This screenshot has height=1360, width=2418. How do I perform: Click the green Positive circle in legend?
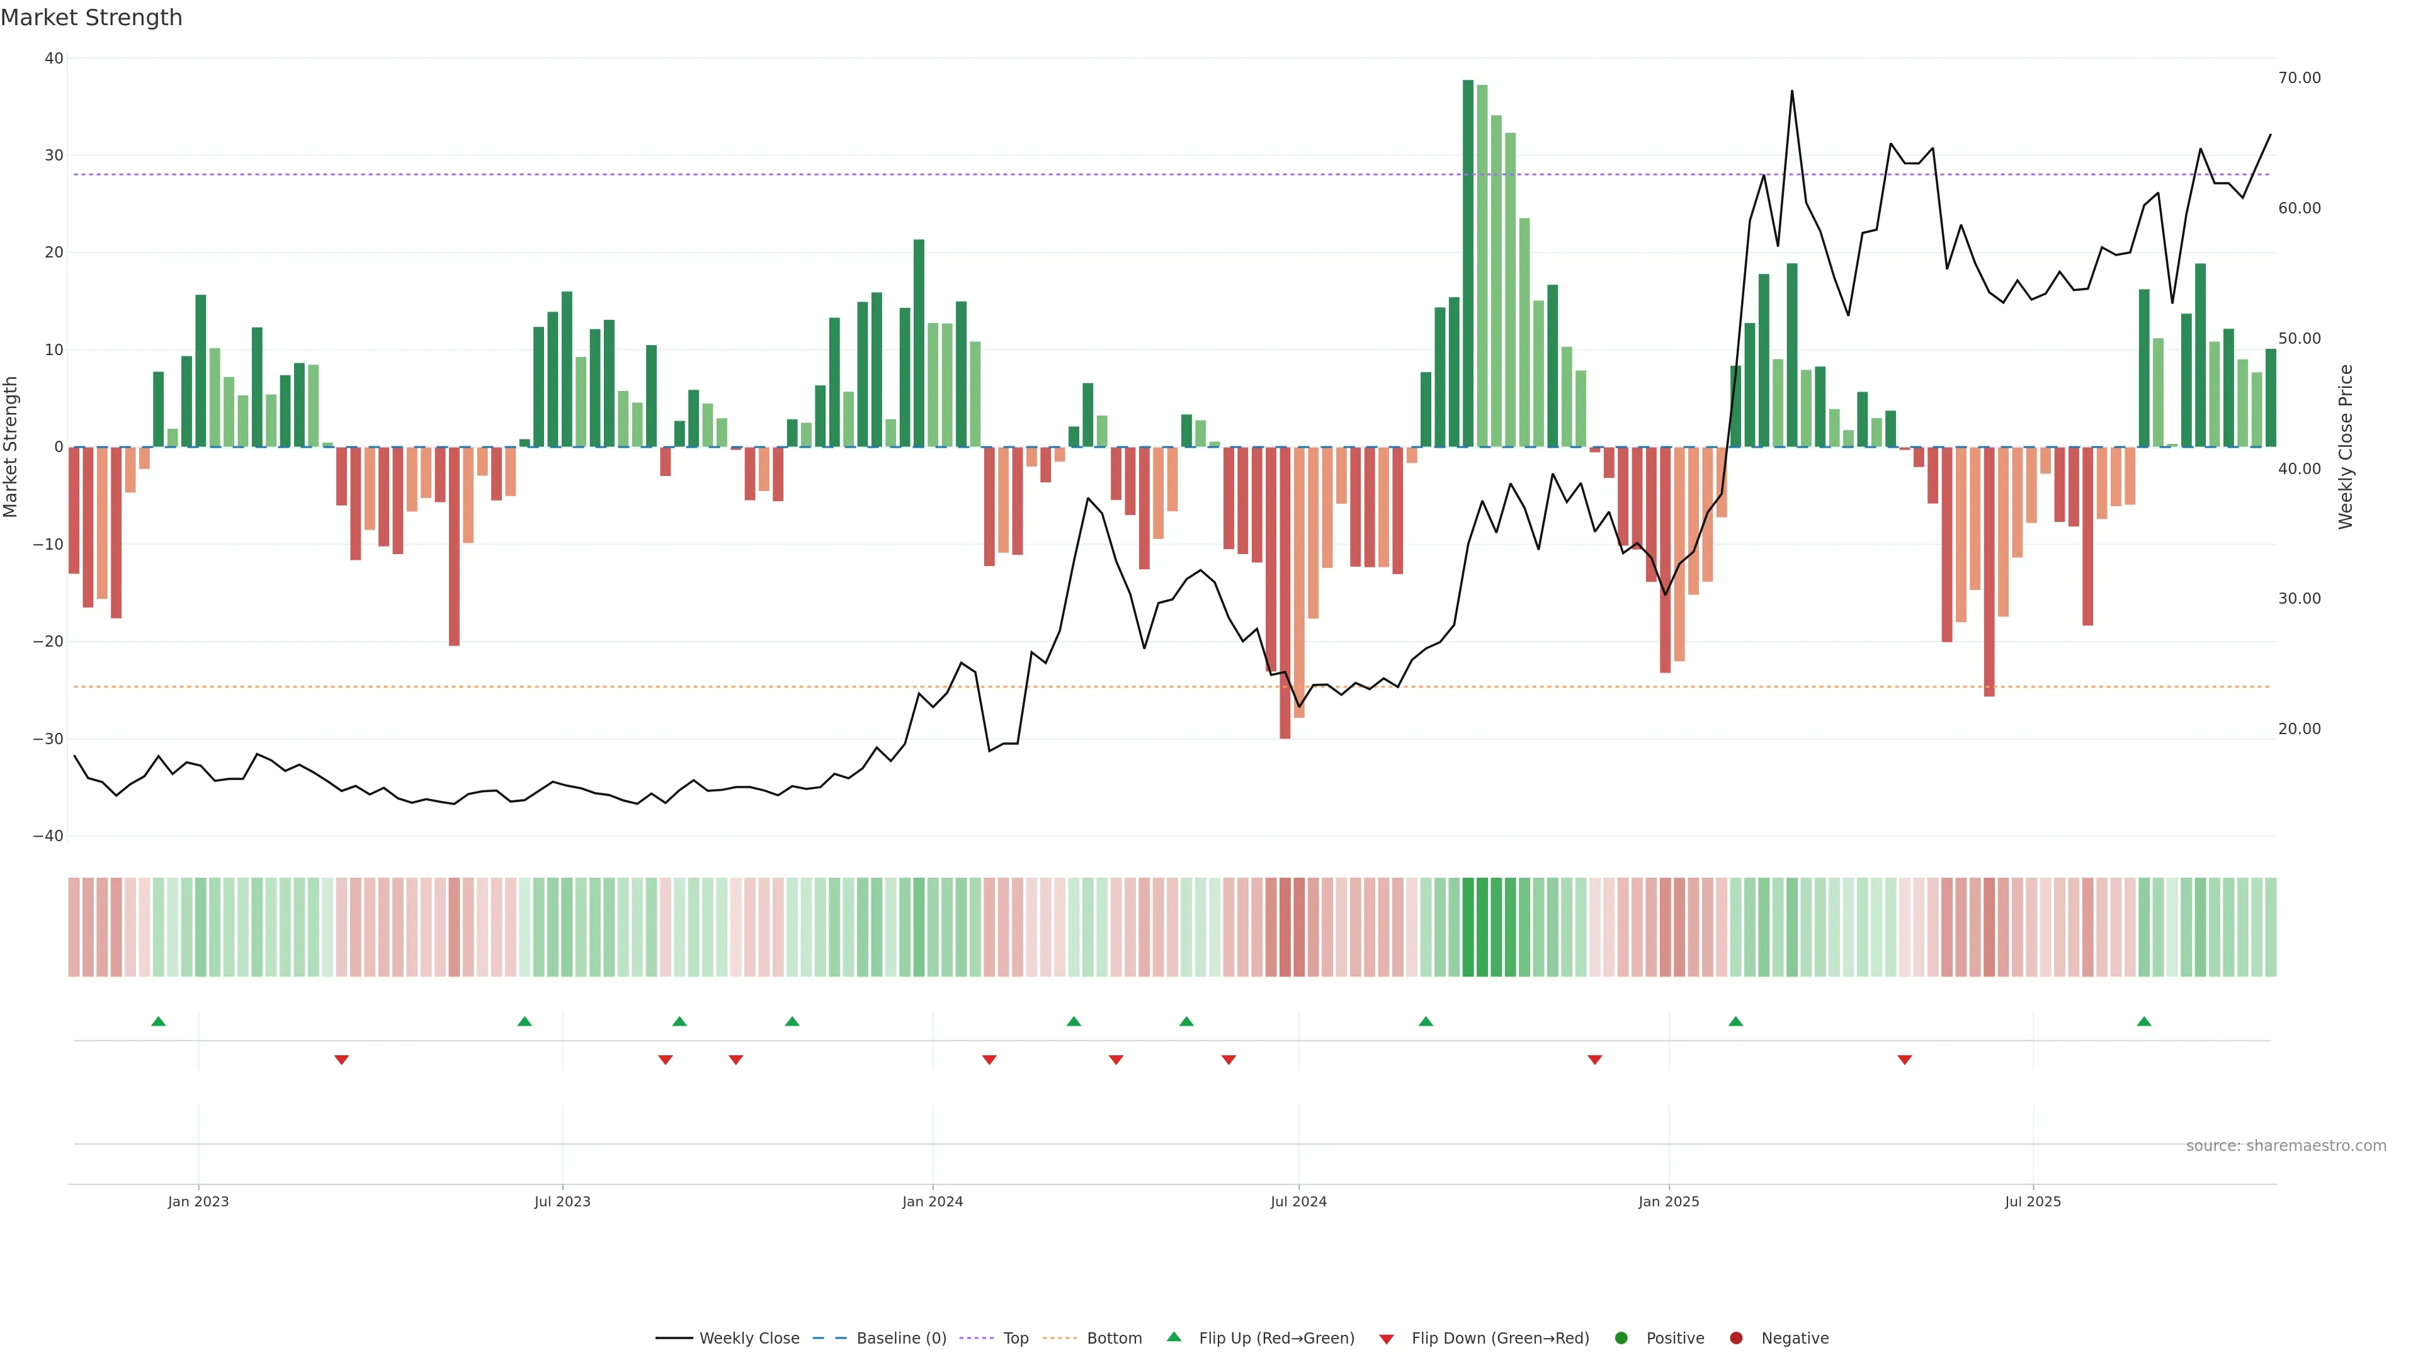point(1621,1337)
